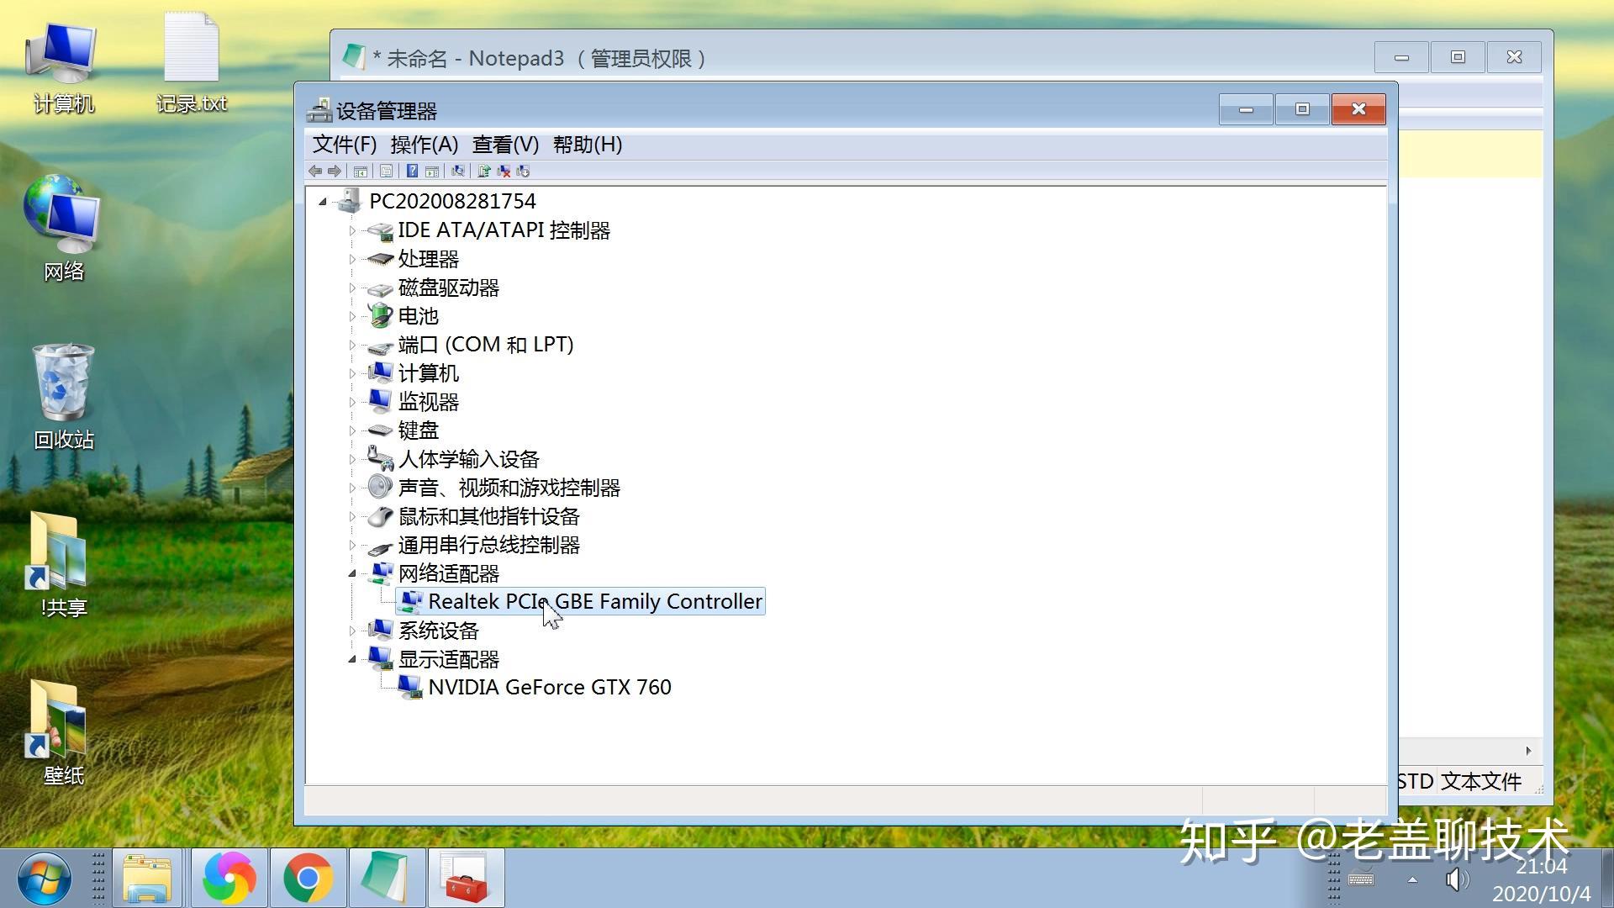Scan for hardware changes toolbar icon

[x=457, y=172]
